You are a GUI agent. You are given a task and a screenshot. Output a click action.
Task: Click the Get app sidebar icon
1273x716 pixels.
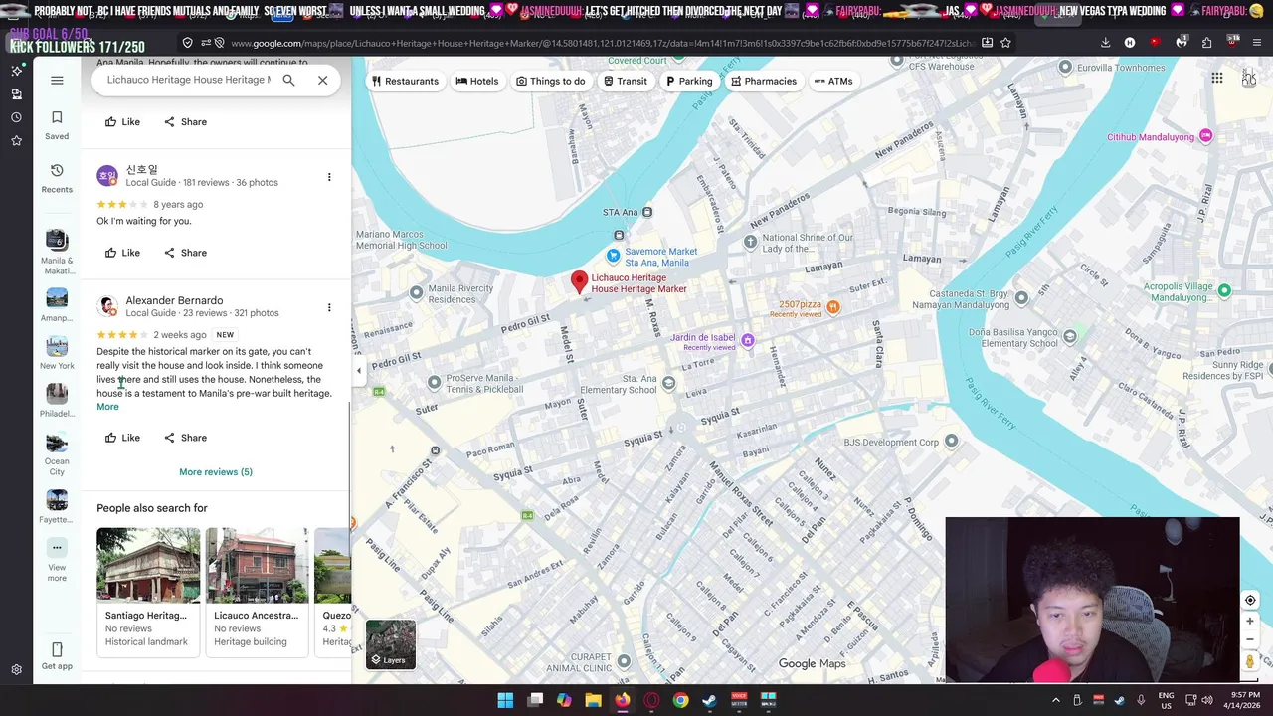click(x=57, y=656)
